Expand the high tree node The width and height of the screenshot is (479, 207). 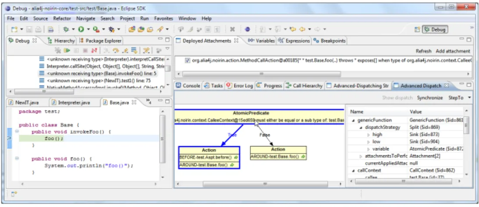click(x=369, y=135)
